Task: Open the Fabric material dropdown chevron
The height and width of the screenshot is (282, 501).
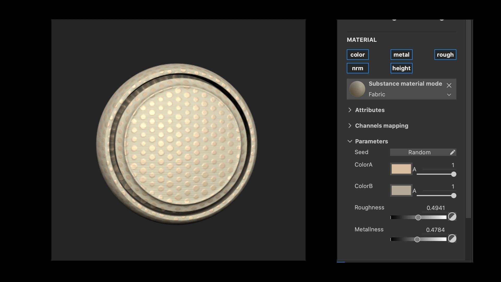Action: pos(449,95)
